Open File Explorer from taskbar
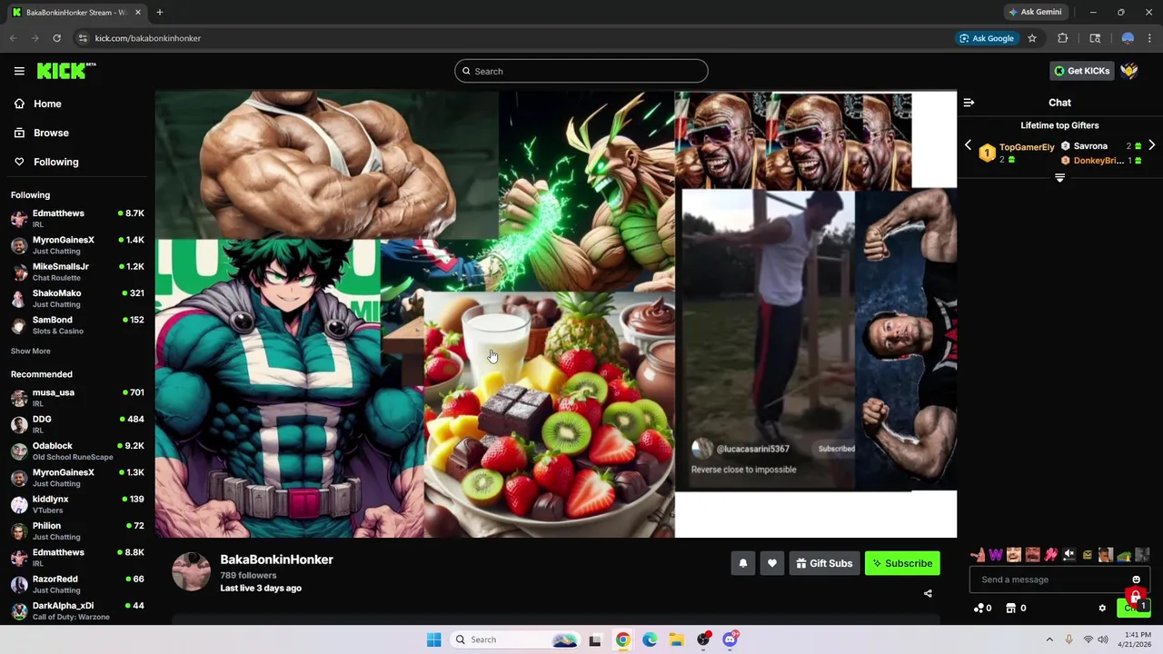 [677, 639]
